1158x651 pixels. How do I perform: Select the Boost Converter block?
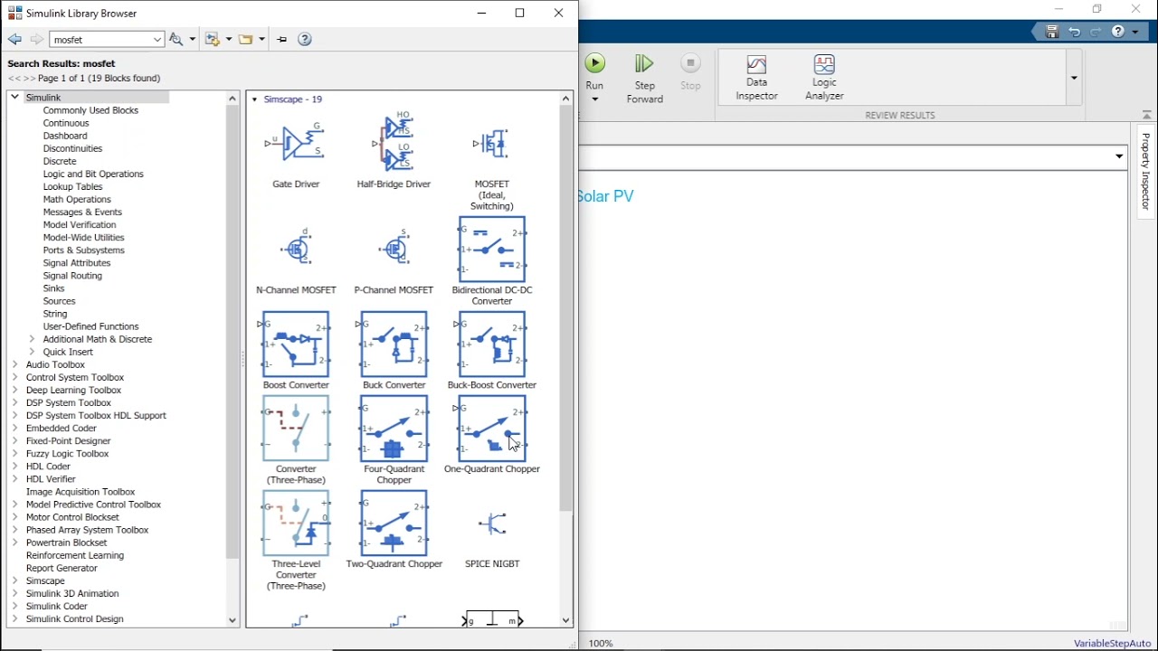(296, 344)
